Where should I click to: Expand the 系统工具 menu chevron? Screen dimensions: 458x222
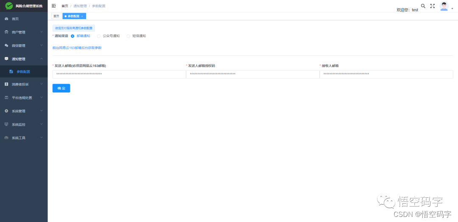tap(42, 138)
